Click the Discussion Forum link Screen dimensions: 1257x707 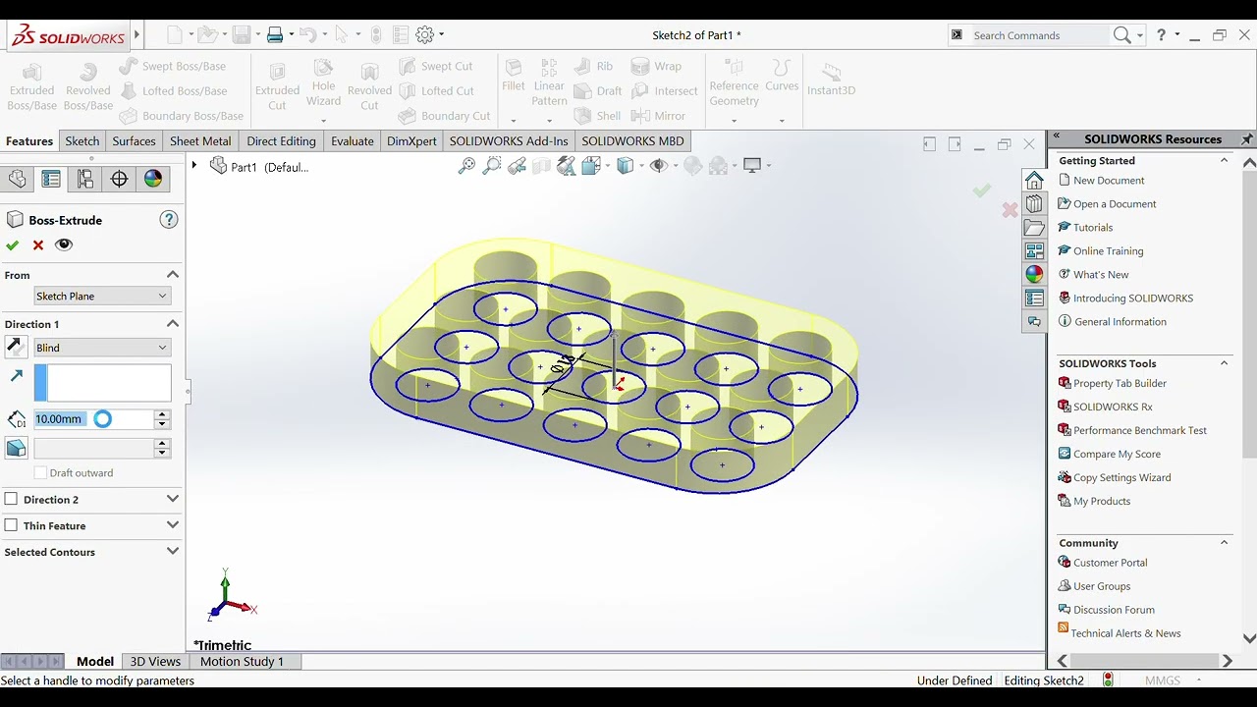[x=1114, y=610]
